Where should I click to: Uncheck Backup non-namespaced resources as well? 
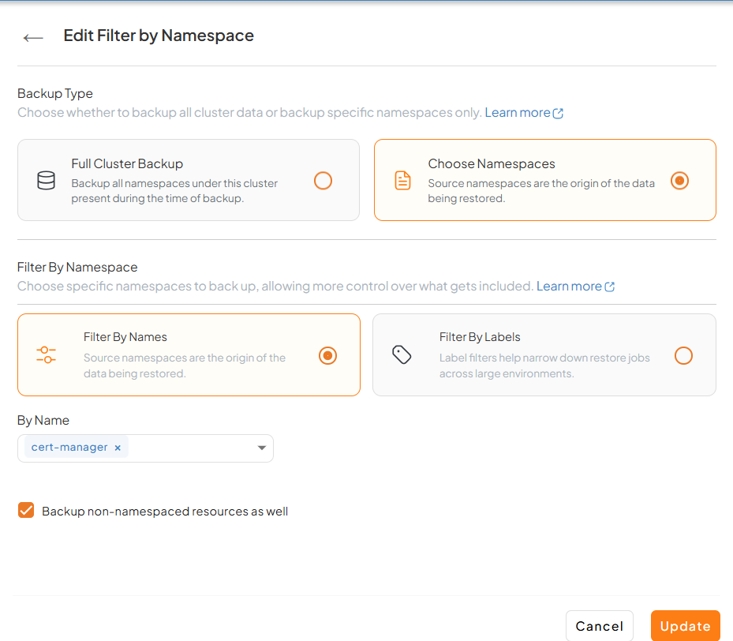(x=26, y=510)
